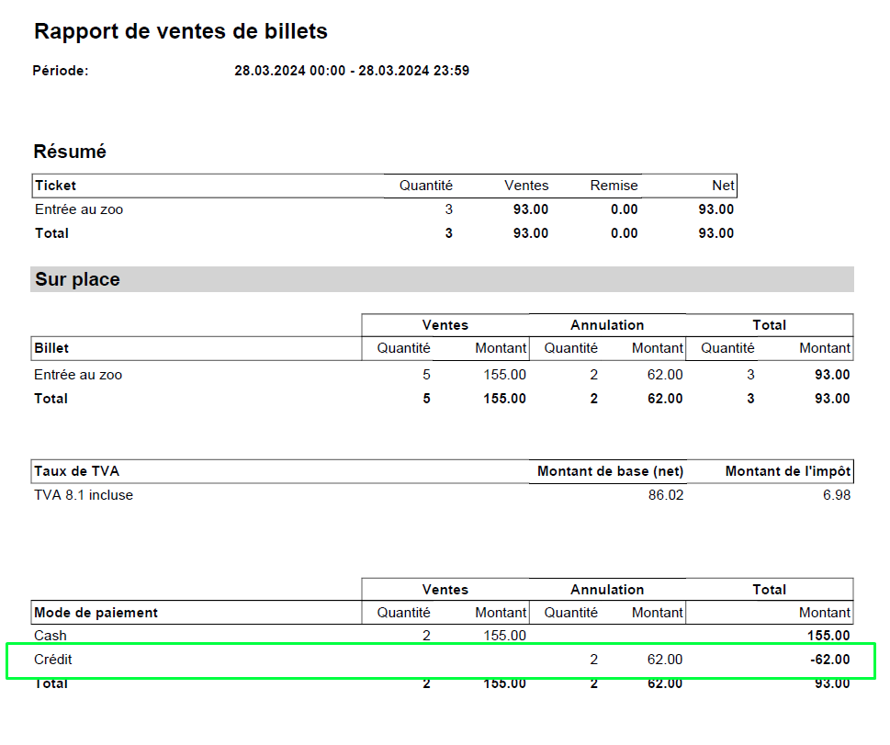The image size is (890, 745).
Task: Click the base amount 86.02
Action: [x=666, y=495]
